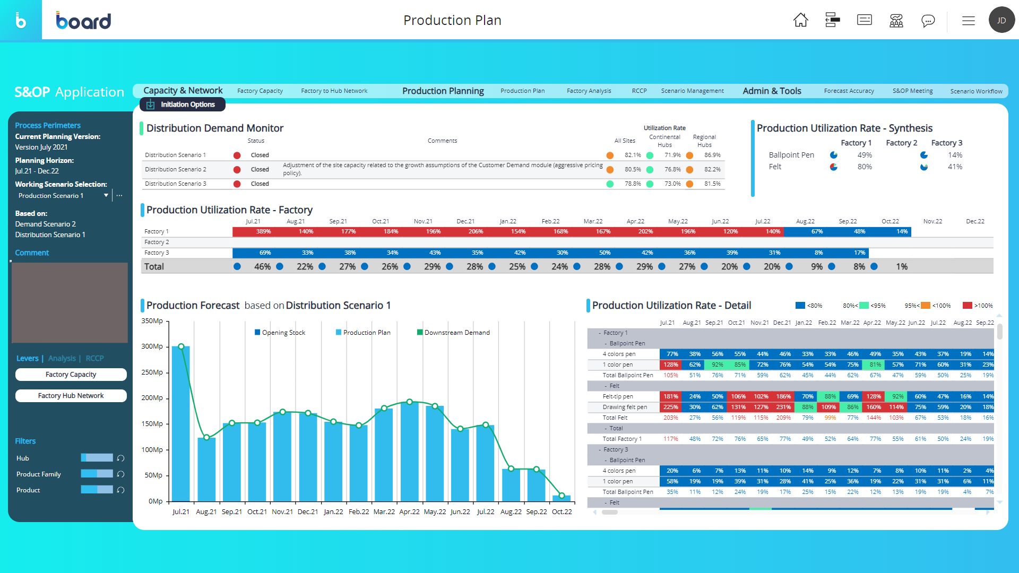Open the RCCP link in the Levers panel
This screenshot has width=1019, height=573.
click(x=94, y=358)
